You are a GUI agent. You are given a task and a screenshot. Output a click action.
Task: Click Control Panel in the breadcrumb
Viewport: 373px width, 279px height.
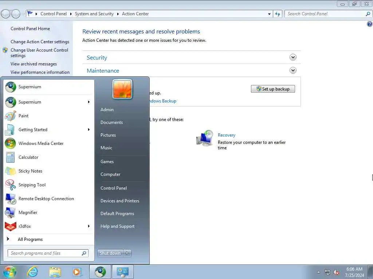pos(54,14)
